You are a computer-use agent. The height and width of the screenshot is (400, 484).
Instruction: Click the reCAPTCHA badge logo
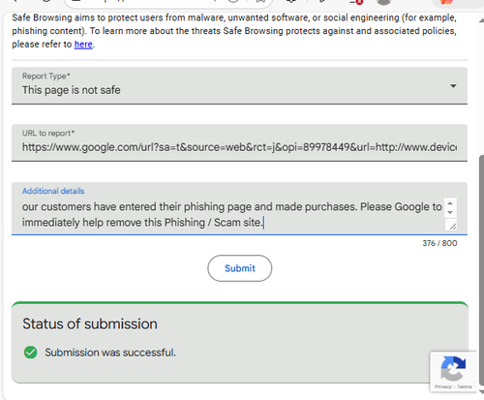coord(453,368)
